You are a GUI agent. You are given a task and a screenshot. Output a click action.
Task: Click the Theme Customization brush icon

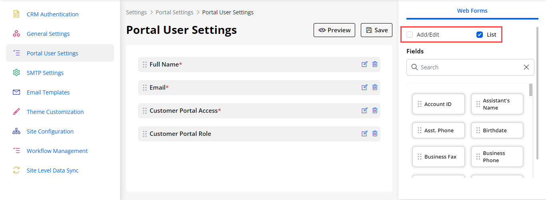click(16, 112)
